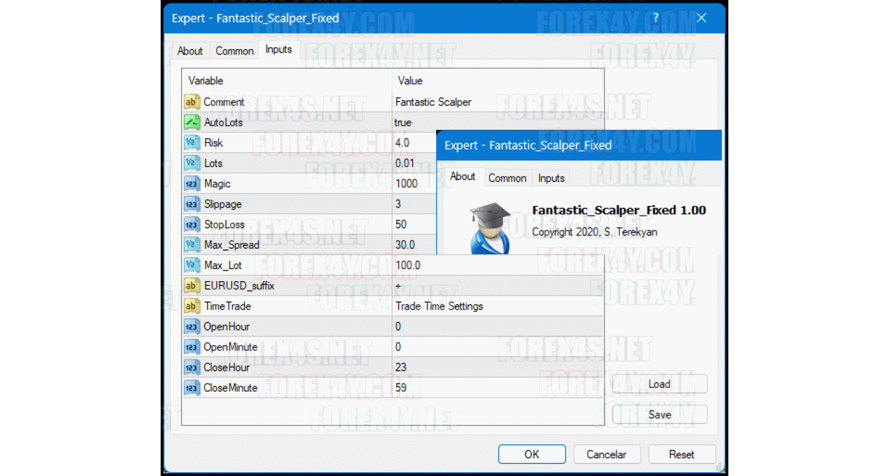This screenshot has height=476, width=889.
Task: Click the AutoLots boolean type icon
Action: coord(192,122)
